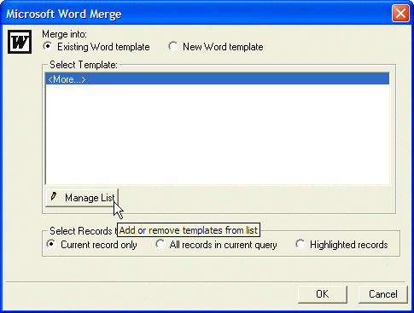The width and height of the screenshot is (414, 313).
Task: Click the Microsoft Word W icon
Action: coord(20,42)
